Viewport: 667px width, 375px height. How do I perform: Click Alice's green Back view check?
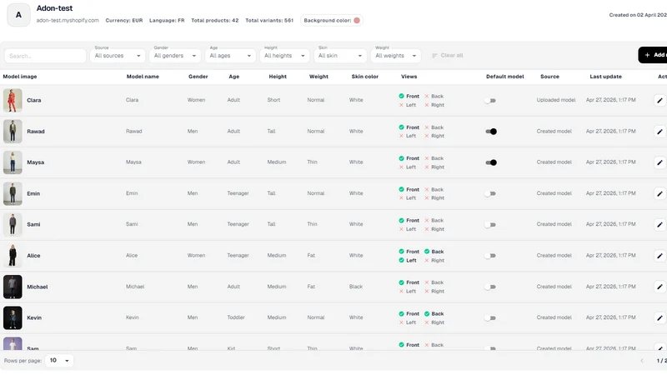427,252
